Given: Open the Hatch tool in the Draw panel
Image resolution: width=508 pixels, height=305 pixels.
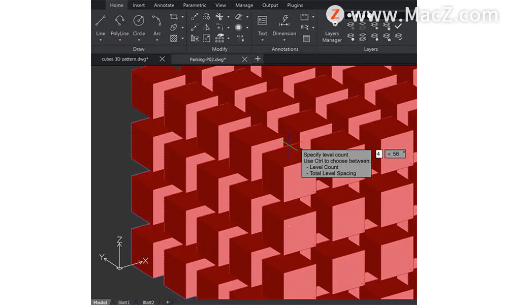Looking at the screenshot, I should (174, 39).
